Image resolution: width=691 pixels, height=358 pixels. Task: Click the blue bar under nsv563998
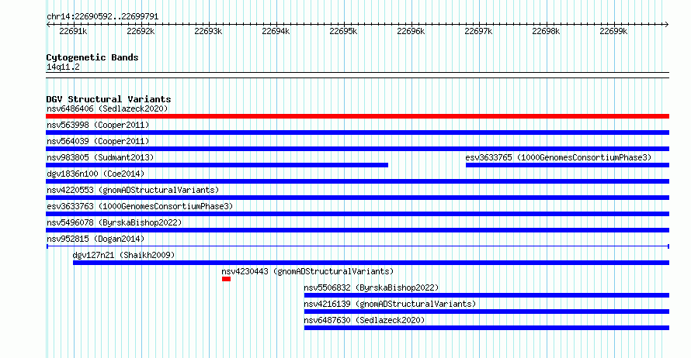click(x=357, y=133)
